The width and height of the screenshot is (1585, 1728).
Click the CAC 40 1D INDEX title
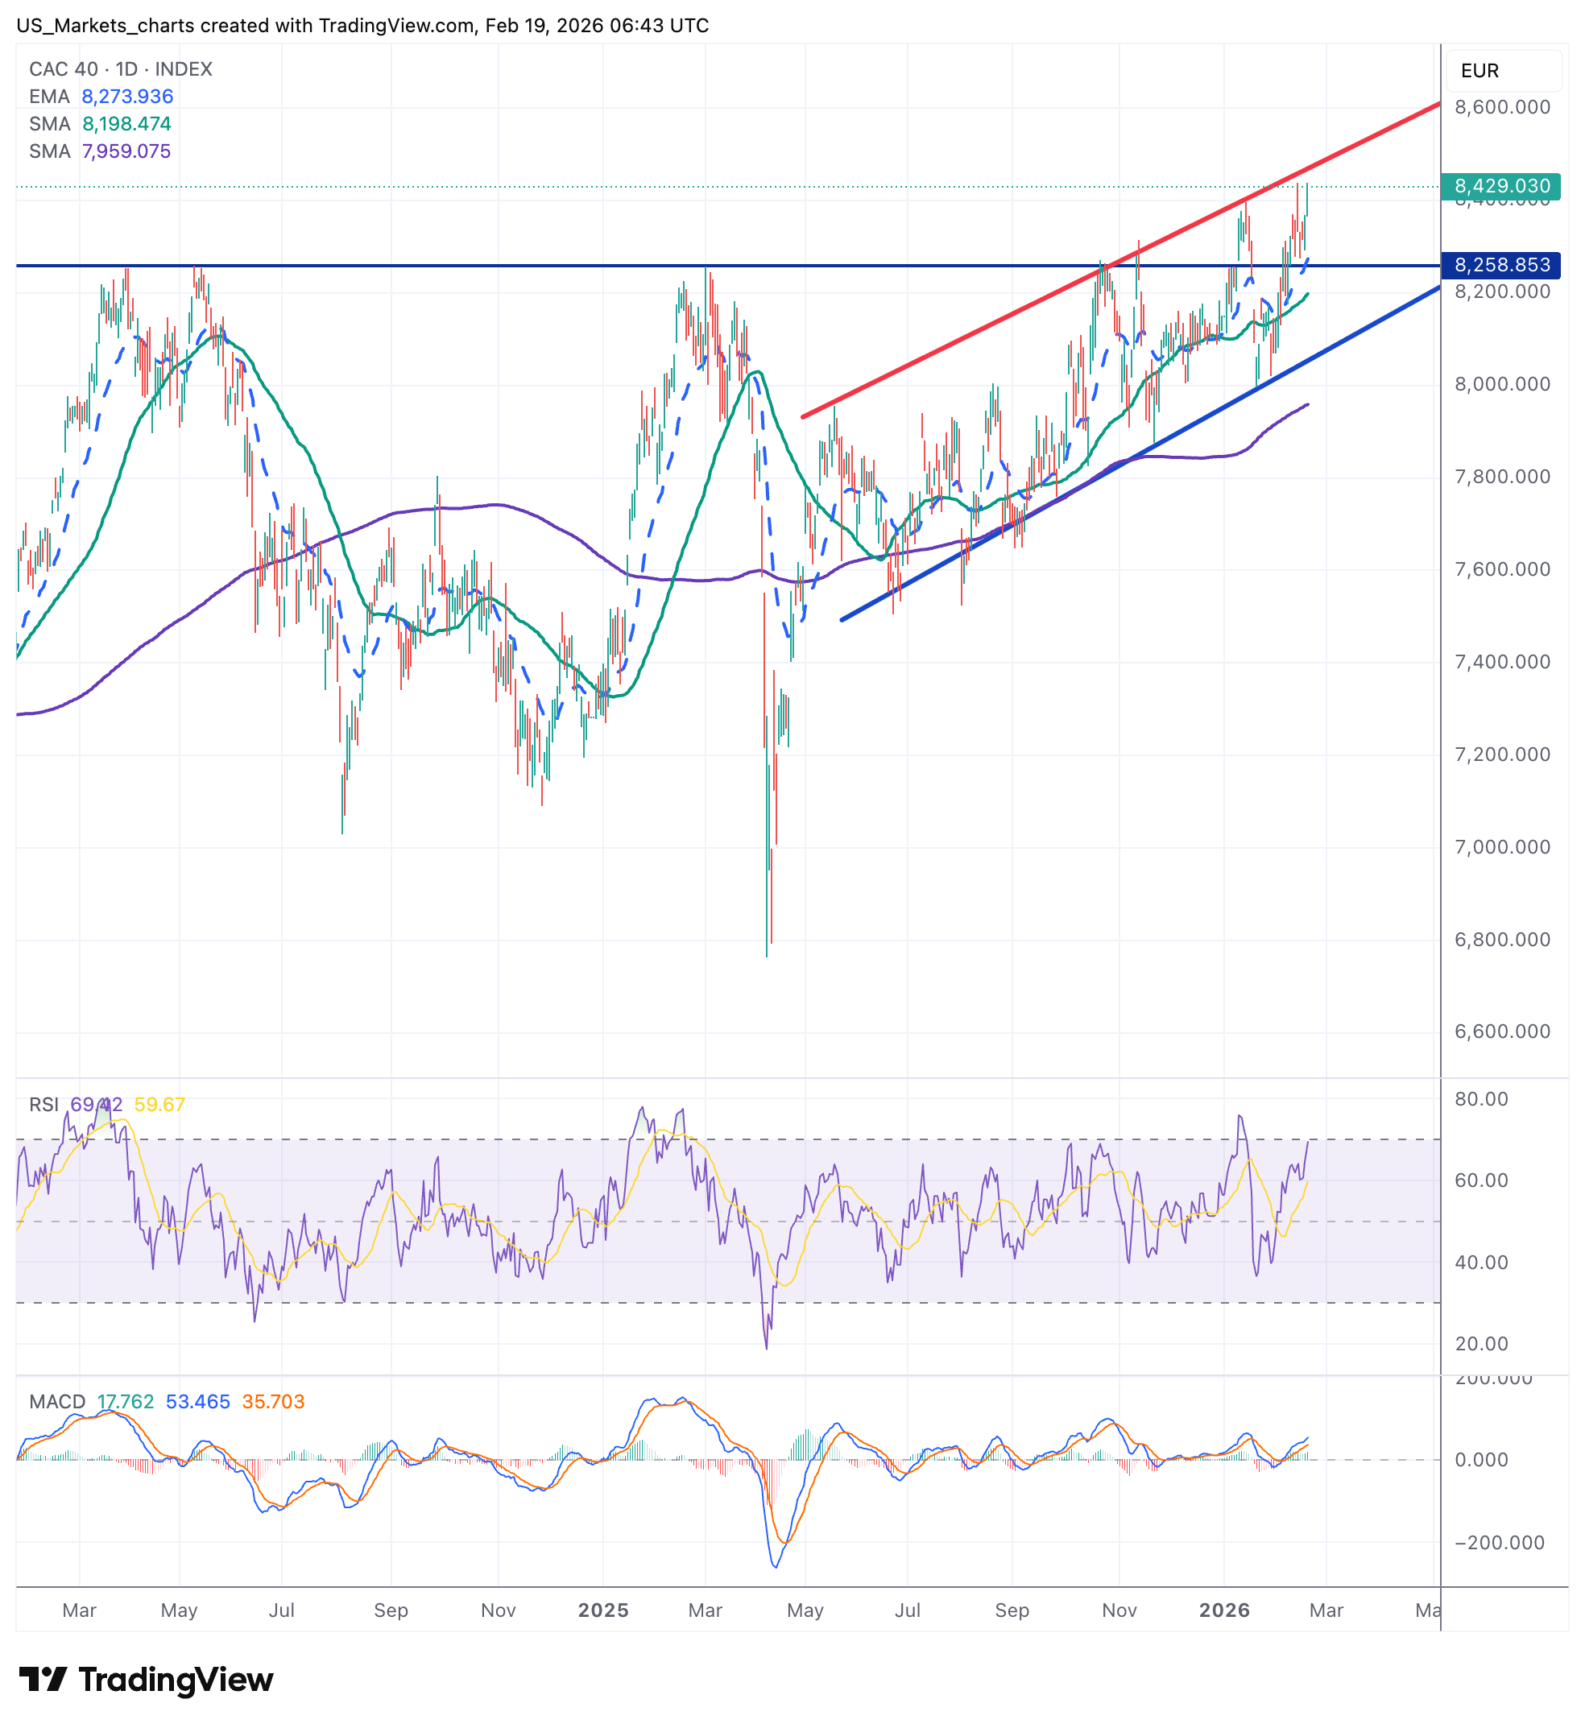point(120,68)
